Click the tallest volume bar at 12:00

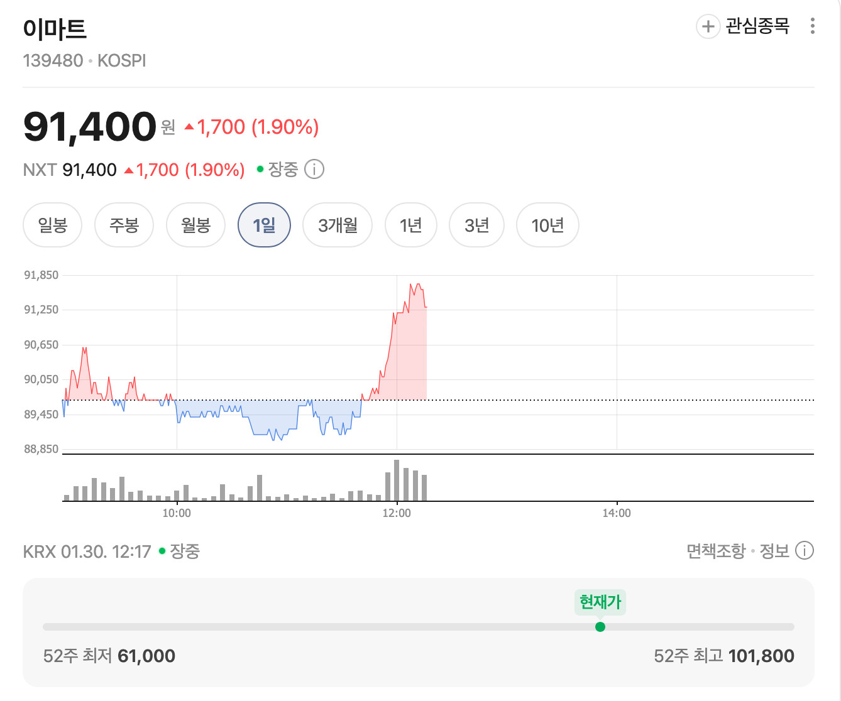click(397, 481)
